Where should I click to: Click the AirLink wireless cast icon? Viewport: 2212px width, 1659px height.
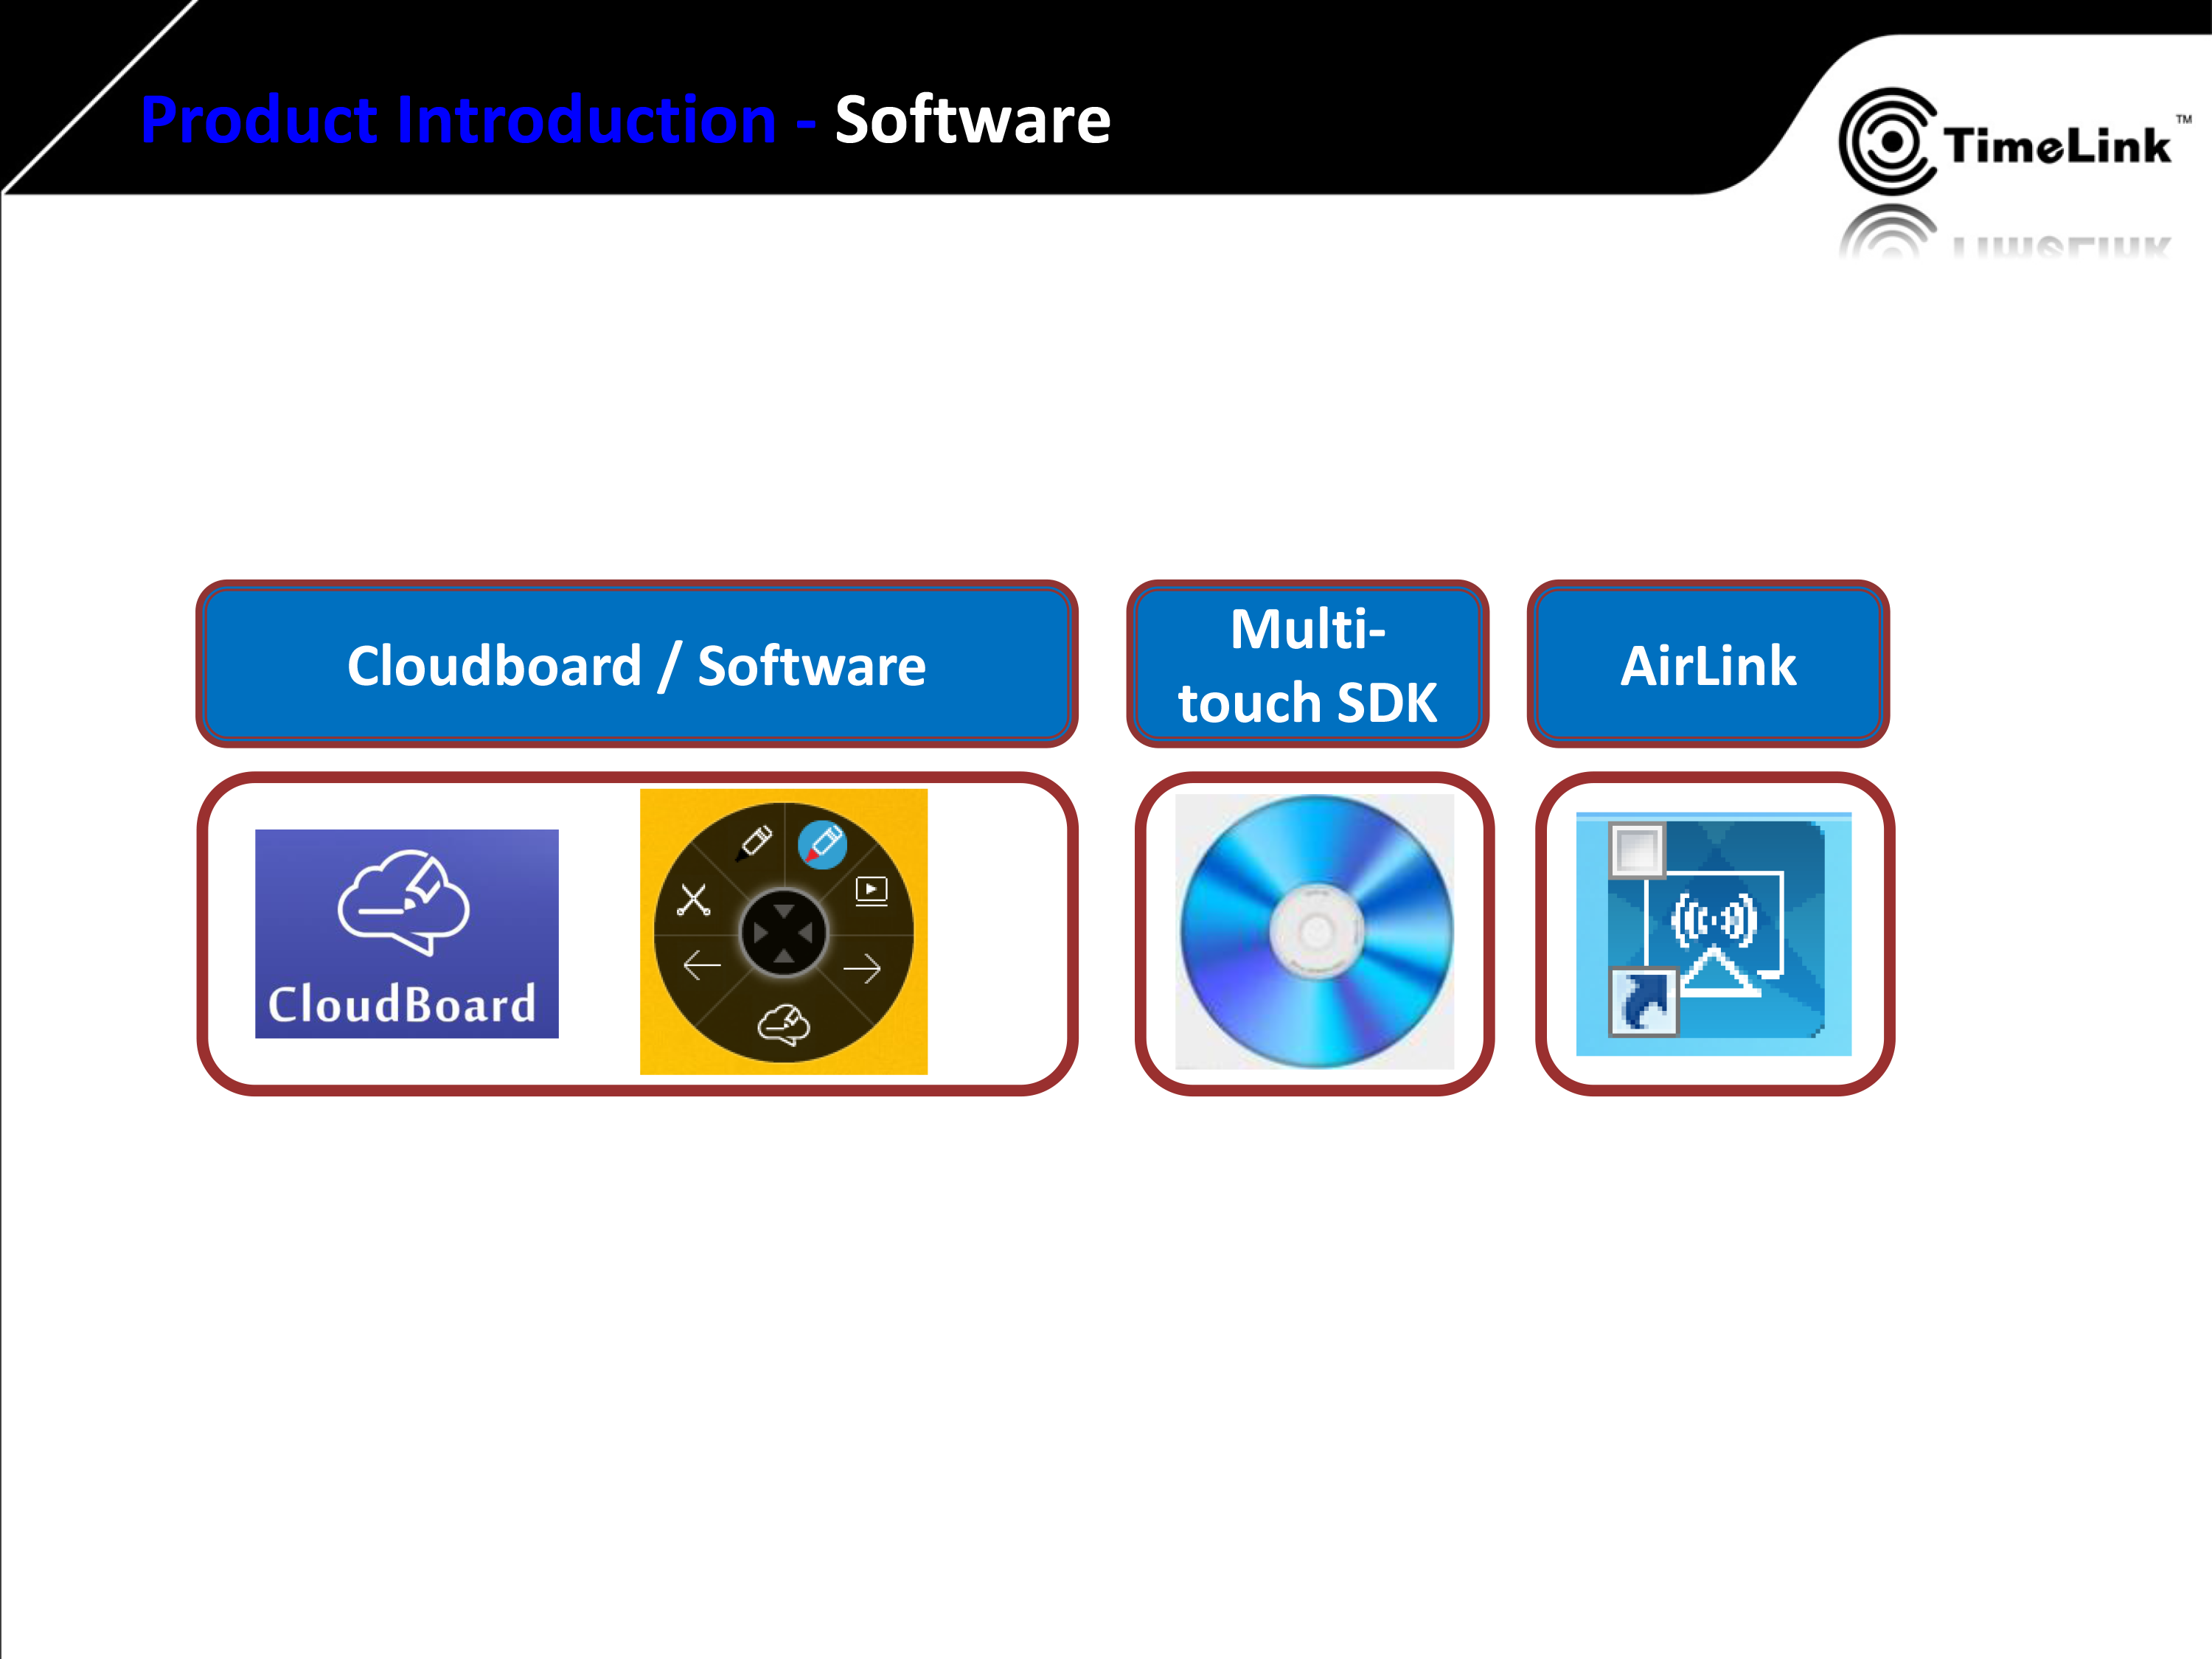tap(1713, 933)
